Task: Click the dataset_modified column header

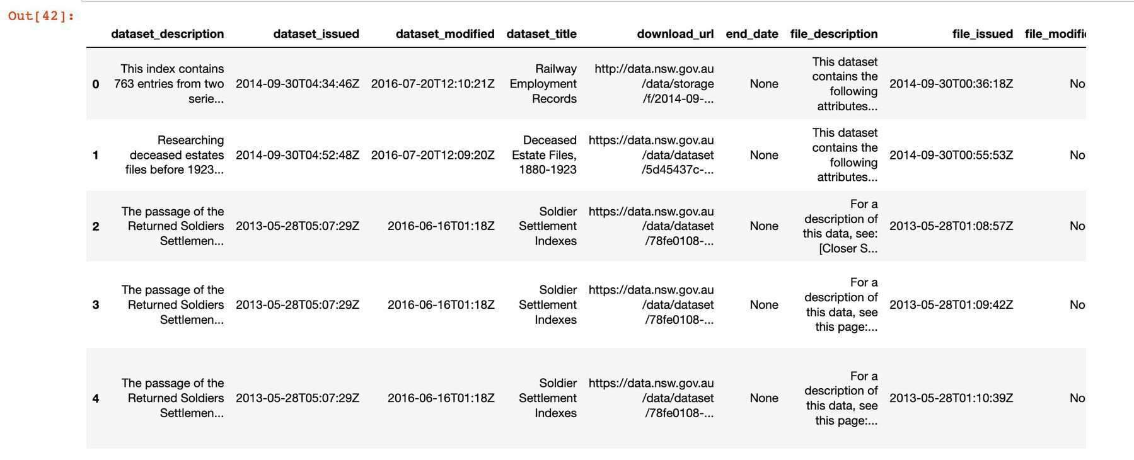Action: (x=445, y=34)
